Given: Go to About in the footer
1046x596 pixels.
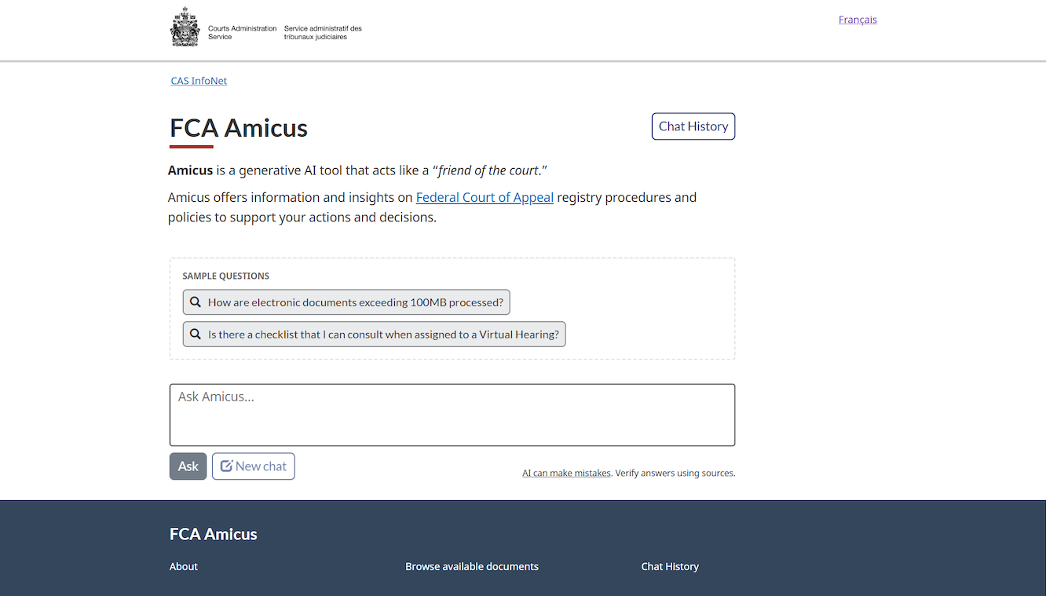Looking at the screenshot, I should pyautogui.click(x=184, y=567).
